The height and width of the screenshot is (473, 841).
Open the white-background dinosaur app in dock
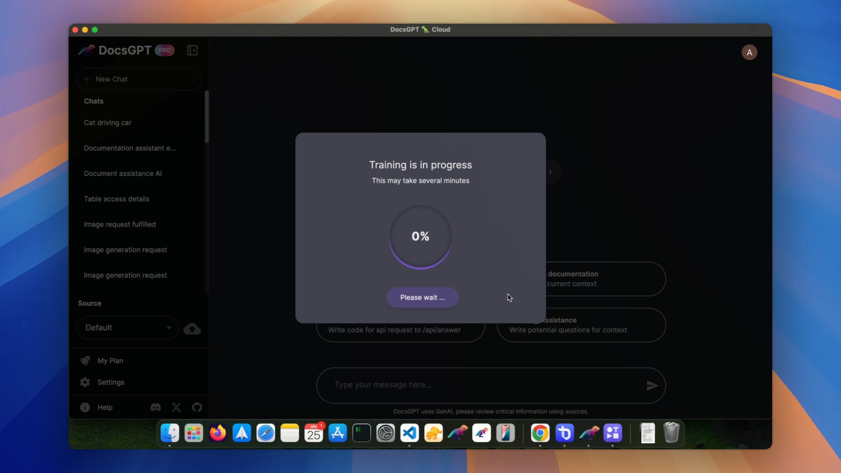tap(481, 433)
